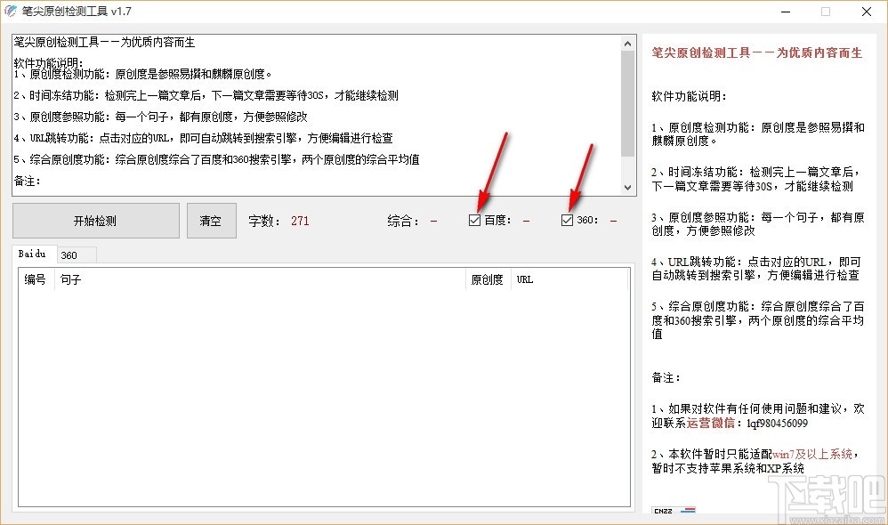Uncheck the 百度 checkbox
The width and height of the screenshot is (888, 525).
[474, 220]
